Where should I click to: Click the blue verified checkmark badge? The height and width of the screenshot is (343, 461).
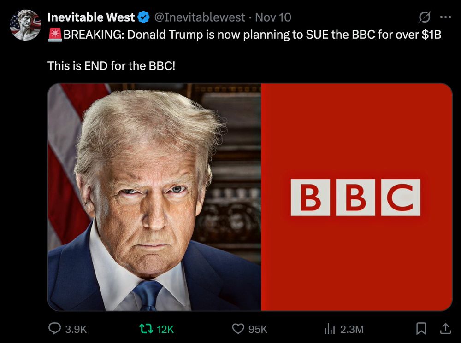click(x=144, y=17)
